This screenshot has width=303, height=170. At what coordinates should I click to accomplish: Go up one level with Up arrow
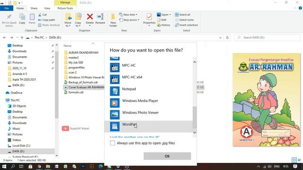tap(22, 38)
